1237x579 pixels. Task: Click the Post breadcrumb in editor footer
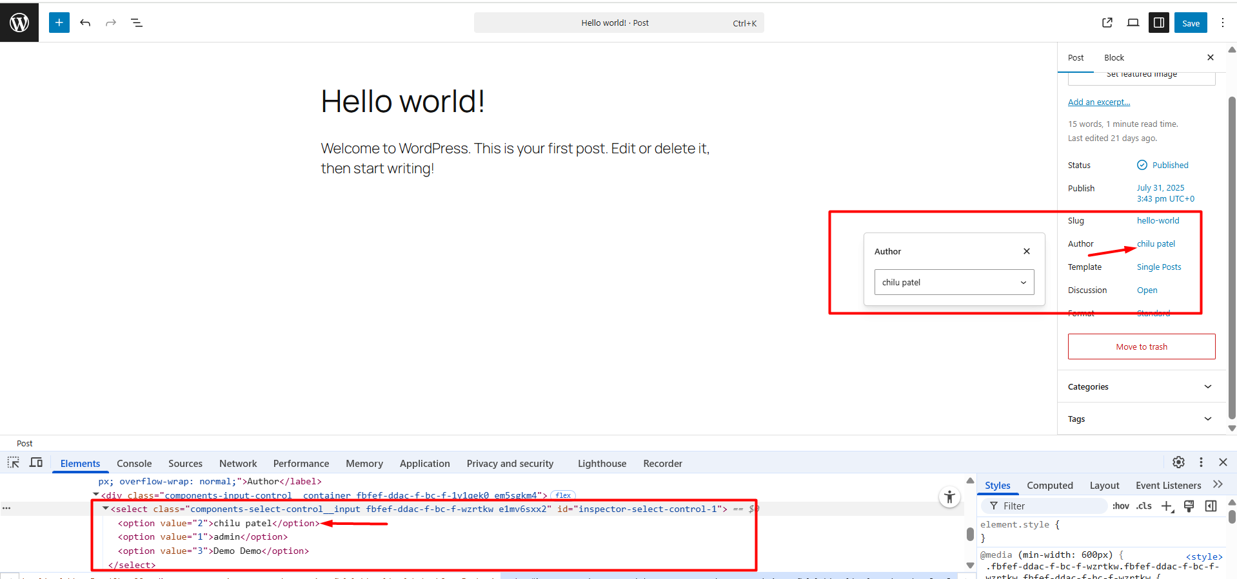[25, 443]
